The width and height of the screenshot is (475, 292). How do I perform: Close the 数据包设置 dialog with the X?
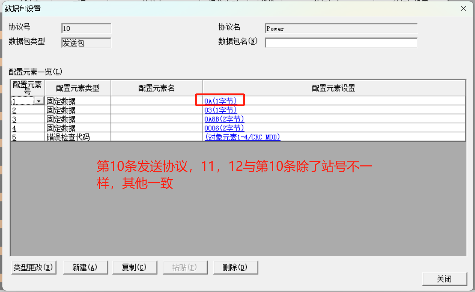pos(463,9)
